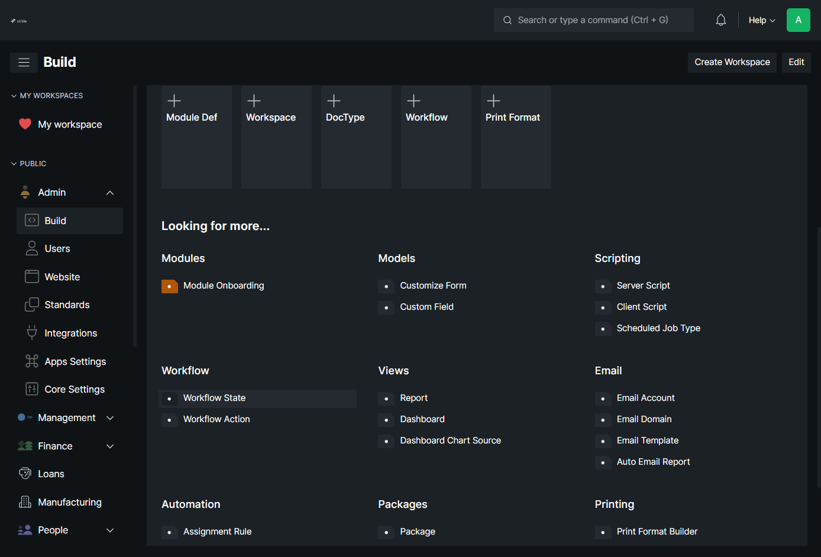The width and height of the screenshot is (821, 557).
Task: Collapse the MY WORKSPACES section
Action: (47, 96)
